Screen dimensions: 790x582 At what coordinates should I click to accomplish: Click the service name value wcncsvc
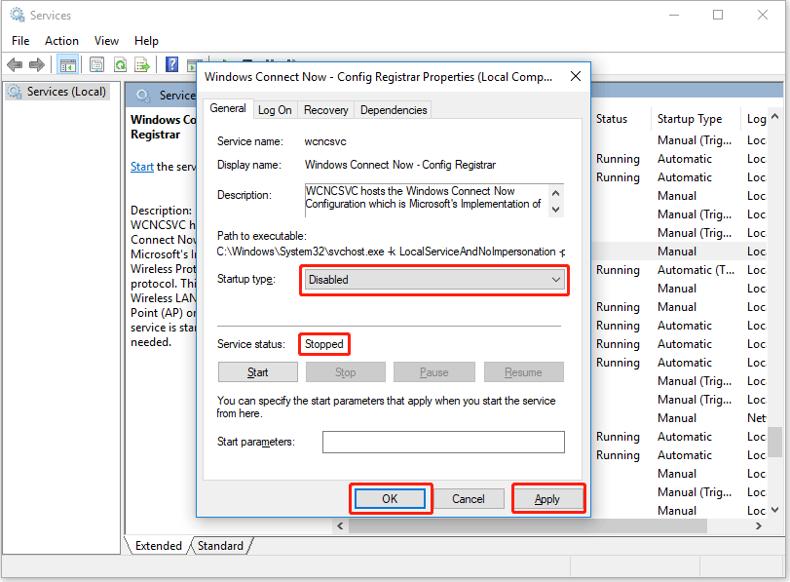(325, 141)
